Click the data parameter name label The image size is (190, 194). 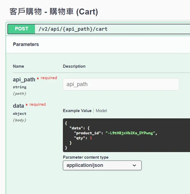coord(18,106)
